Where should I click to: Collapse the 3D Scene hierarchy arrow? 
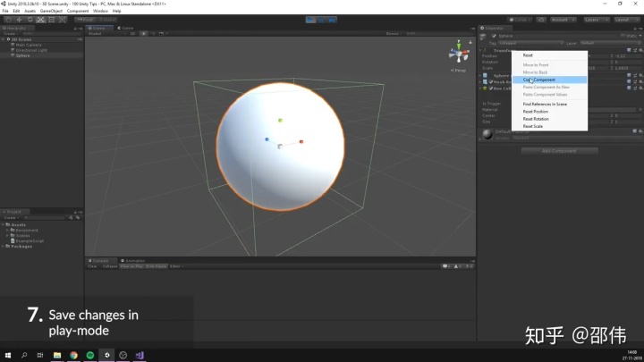pyautogui.click(x=4, y=39)
